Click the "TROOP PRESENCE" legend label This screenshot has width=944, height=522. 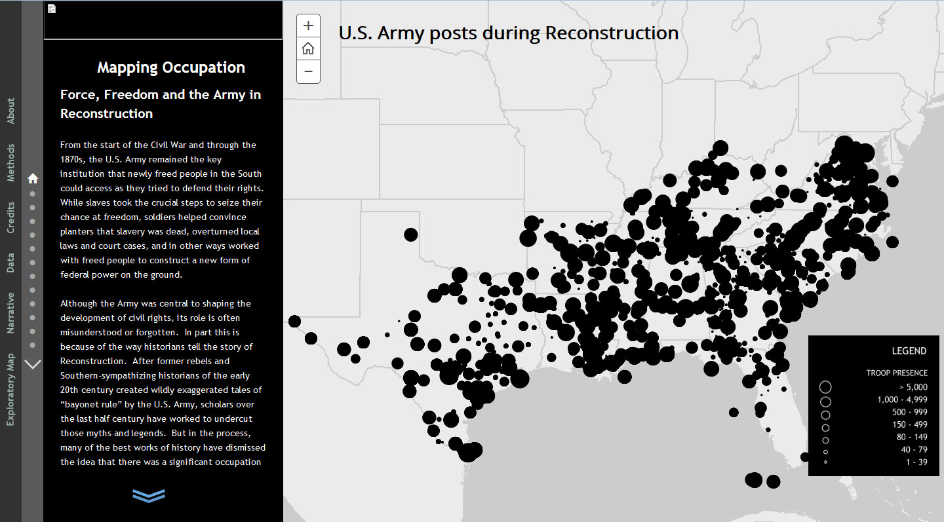pos(897,373)
